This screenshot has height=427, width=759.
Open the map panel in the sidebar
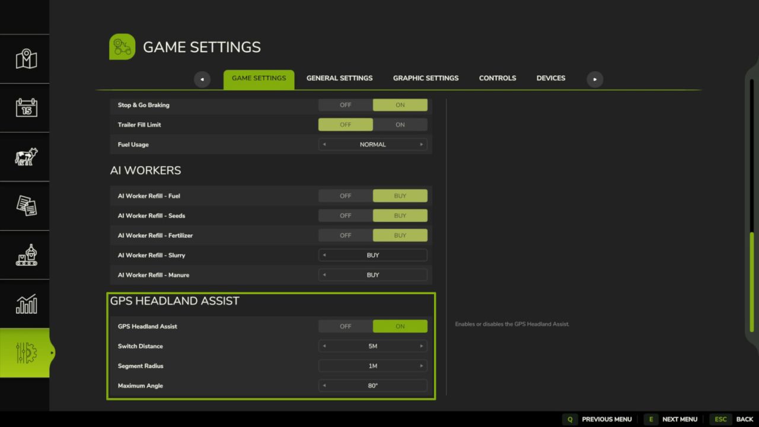click(x=25, y=59)
